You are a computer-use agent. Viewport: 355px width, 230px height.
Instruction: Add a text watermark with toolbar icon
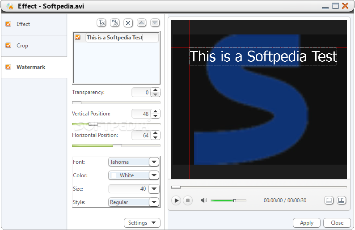click(101, 23)
